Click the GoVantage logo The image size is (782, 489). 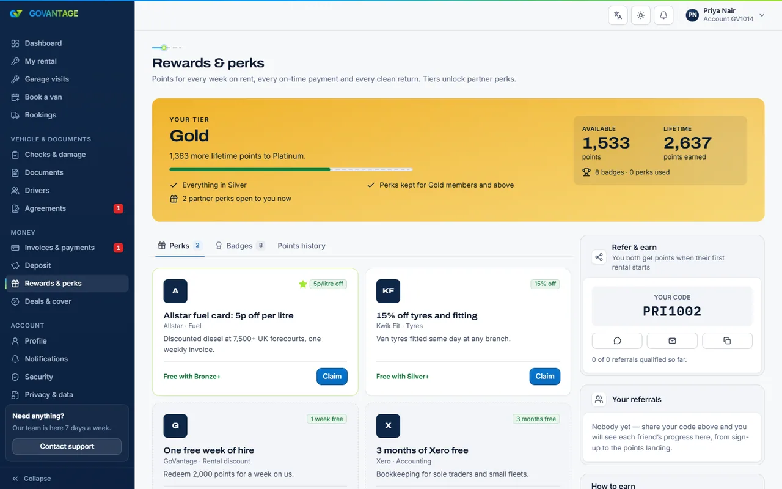(44, 13)
